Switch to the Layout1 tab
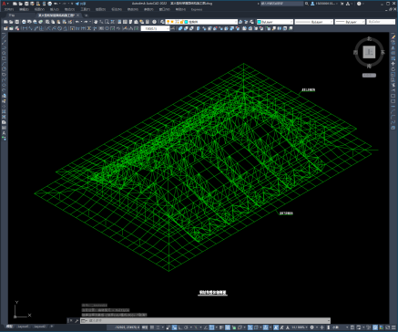Viewport: 398px width, 332px height. pyautogui.click(x=23, y=327)
